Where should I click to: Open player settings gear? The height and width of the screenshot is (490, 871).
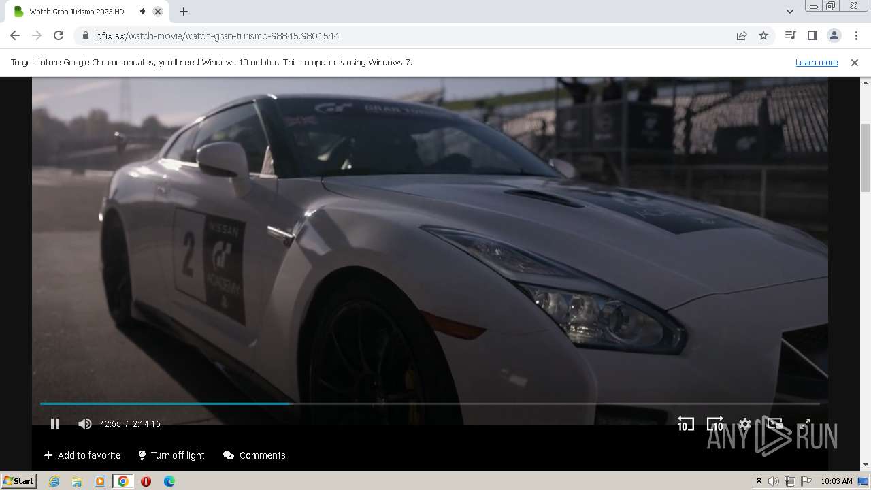point(745,424)
